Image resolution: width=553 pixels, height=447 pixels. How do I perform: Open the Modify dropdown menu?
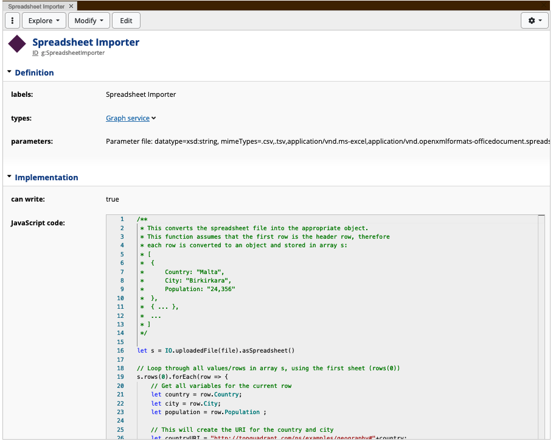click(x=89, y=20)
